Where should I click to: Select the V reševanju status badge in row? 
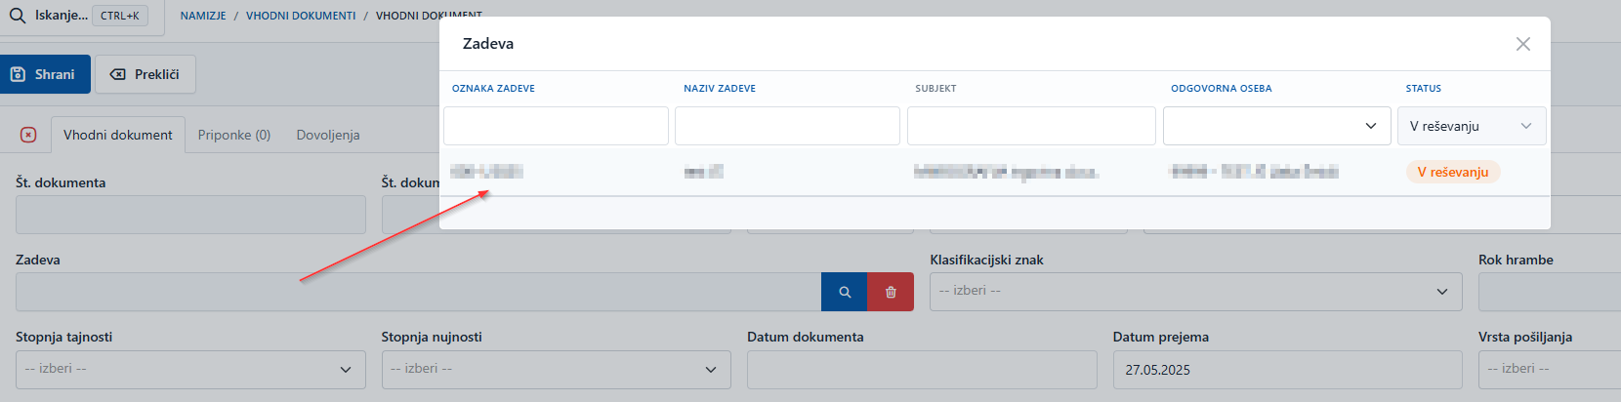tap(1453, 172)
